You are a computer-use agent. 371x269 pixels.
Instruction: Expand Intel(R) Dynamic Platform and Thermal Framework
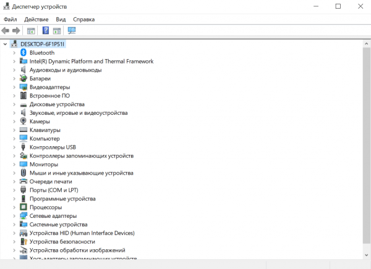point(14,62)
